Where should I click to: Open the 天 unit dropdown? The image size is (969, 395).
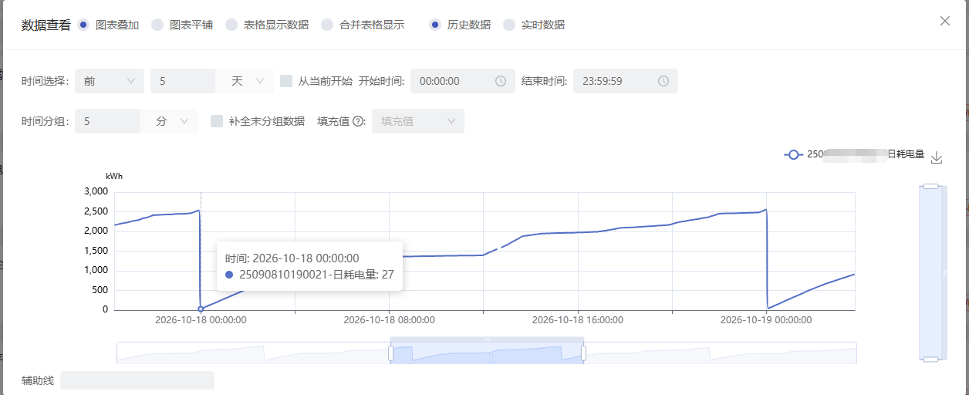245,81
